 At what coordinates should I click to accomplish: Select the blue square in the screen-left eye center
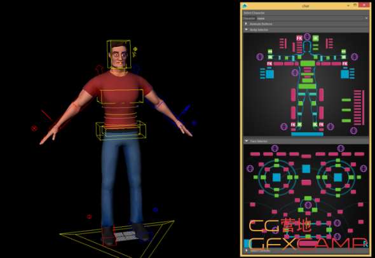point(276,177)
